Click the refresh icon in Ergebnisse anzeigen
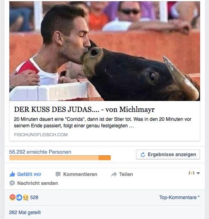This screenshot has width=209, height=219. pyautogui.click(x=142, y=155)
